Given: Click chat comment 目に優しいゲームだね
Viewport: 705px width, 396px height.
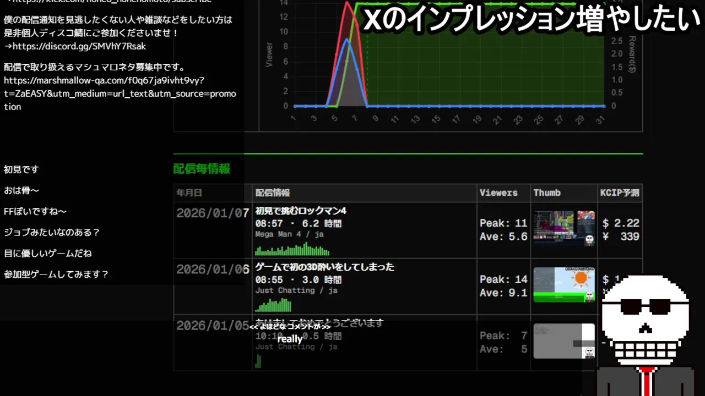Looking at the screenshot, I should [x=48, y=253].
